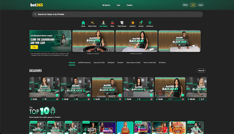The image size is (234, 134).
Task: Open the Jackpots star icon
Action: [132, 23]
